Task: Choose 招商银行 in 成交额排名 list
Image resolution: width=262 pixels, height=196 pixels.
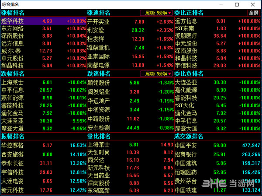Action: pos(186,154)
